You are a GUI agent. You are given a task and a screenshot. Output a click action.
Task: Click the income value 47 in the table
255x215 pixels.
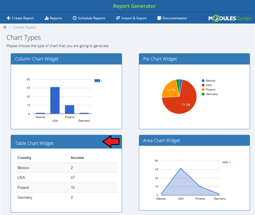click(x=73, y=177)
